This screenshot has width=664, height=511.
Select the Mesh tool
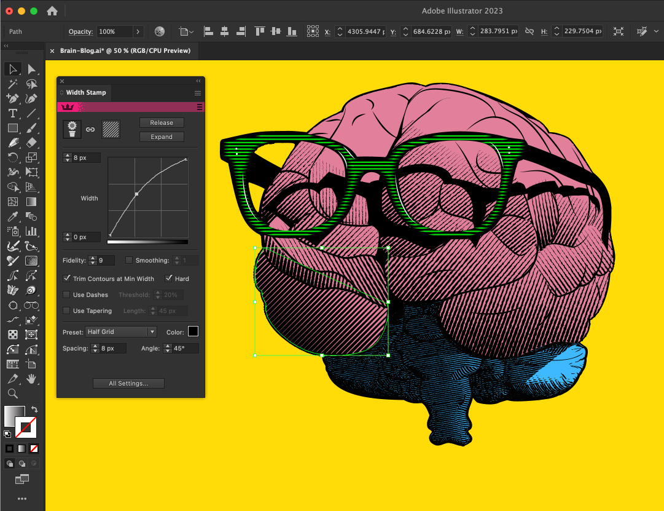pyautogui.click(x=13, y=202)
